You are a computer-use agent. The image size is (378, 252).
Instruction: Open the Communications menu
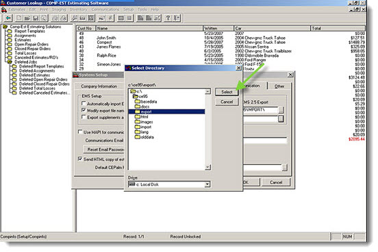[105, 10]
